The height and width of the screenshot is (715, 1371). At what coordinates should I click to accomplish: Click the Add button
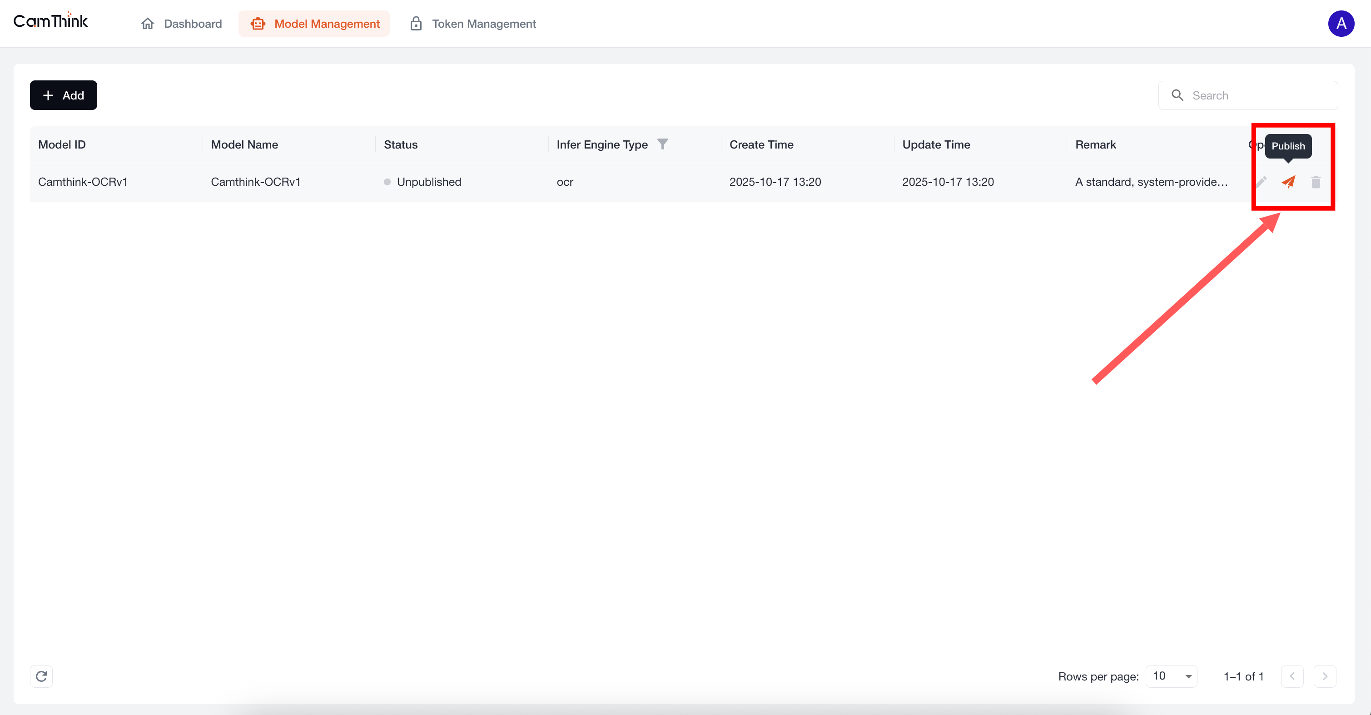point(63,95)
